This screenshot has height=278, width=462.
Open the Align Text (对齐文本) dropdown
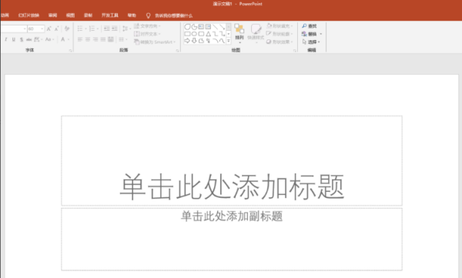click(147, 34)
